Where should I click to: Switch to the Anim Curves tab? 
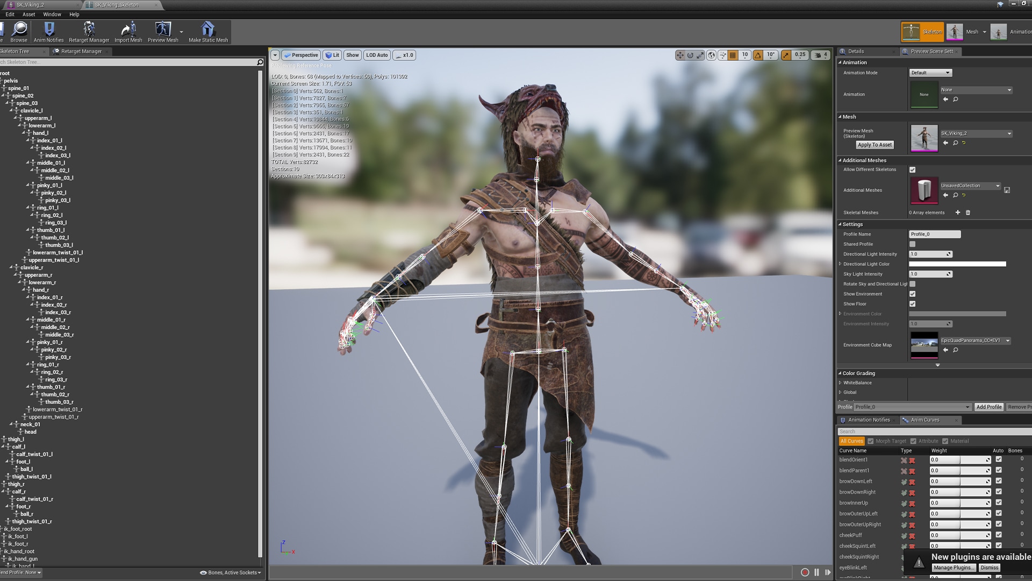(x=924, y=420)
